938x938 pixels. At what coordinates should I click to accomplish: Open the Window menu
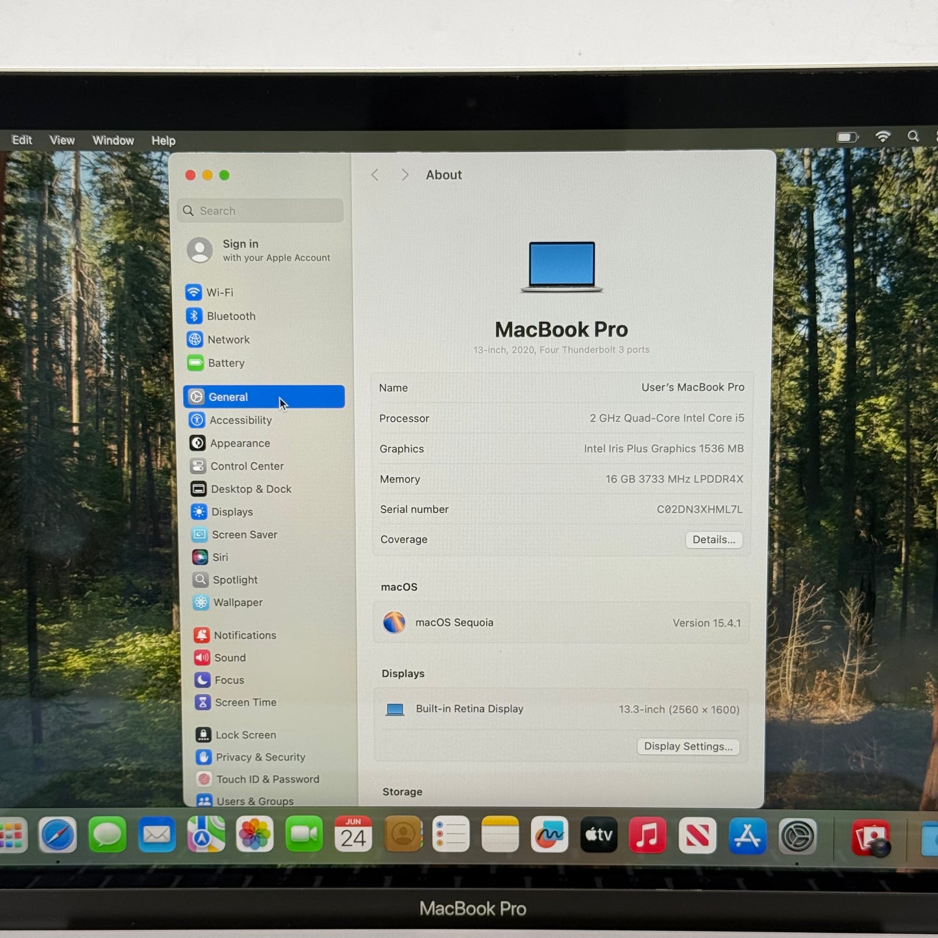[x=113, y=140]
